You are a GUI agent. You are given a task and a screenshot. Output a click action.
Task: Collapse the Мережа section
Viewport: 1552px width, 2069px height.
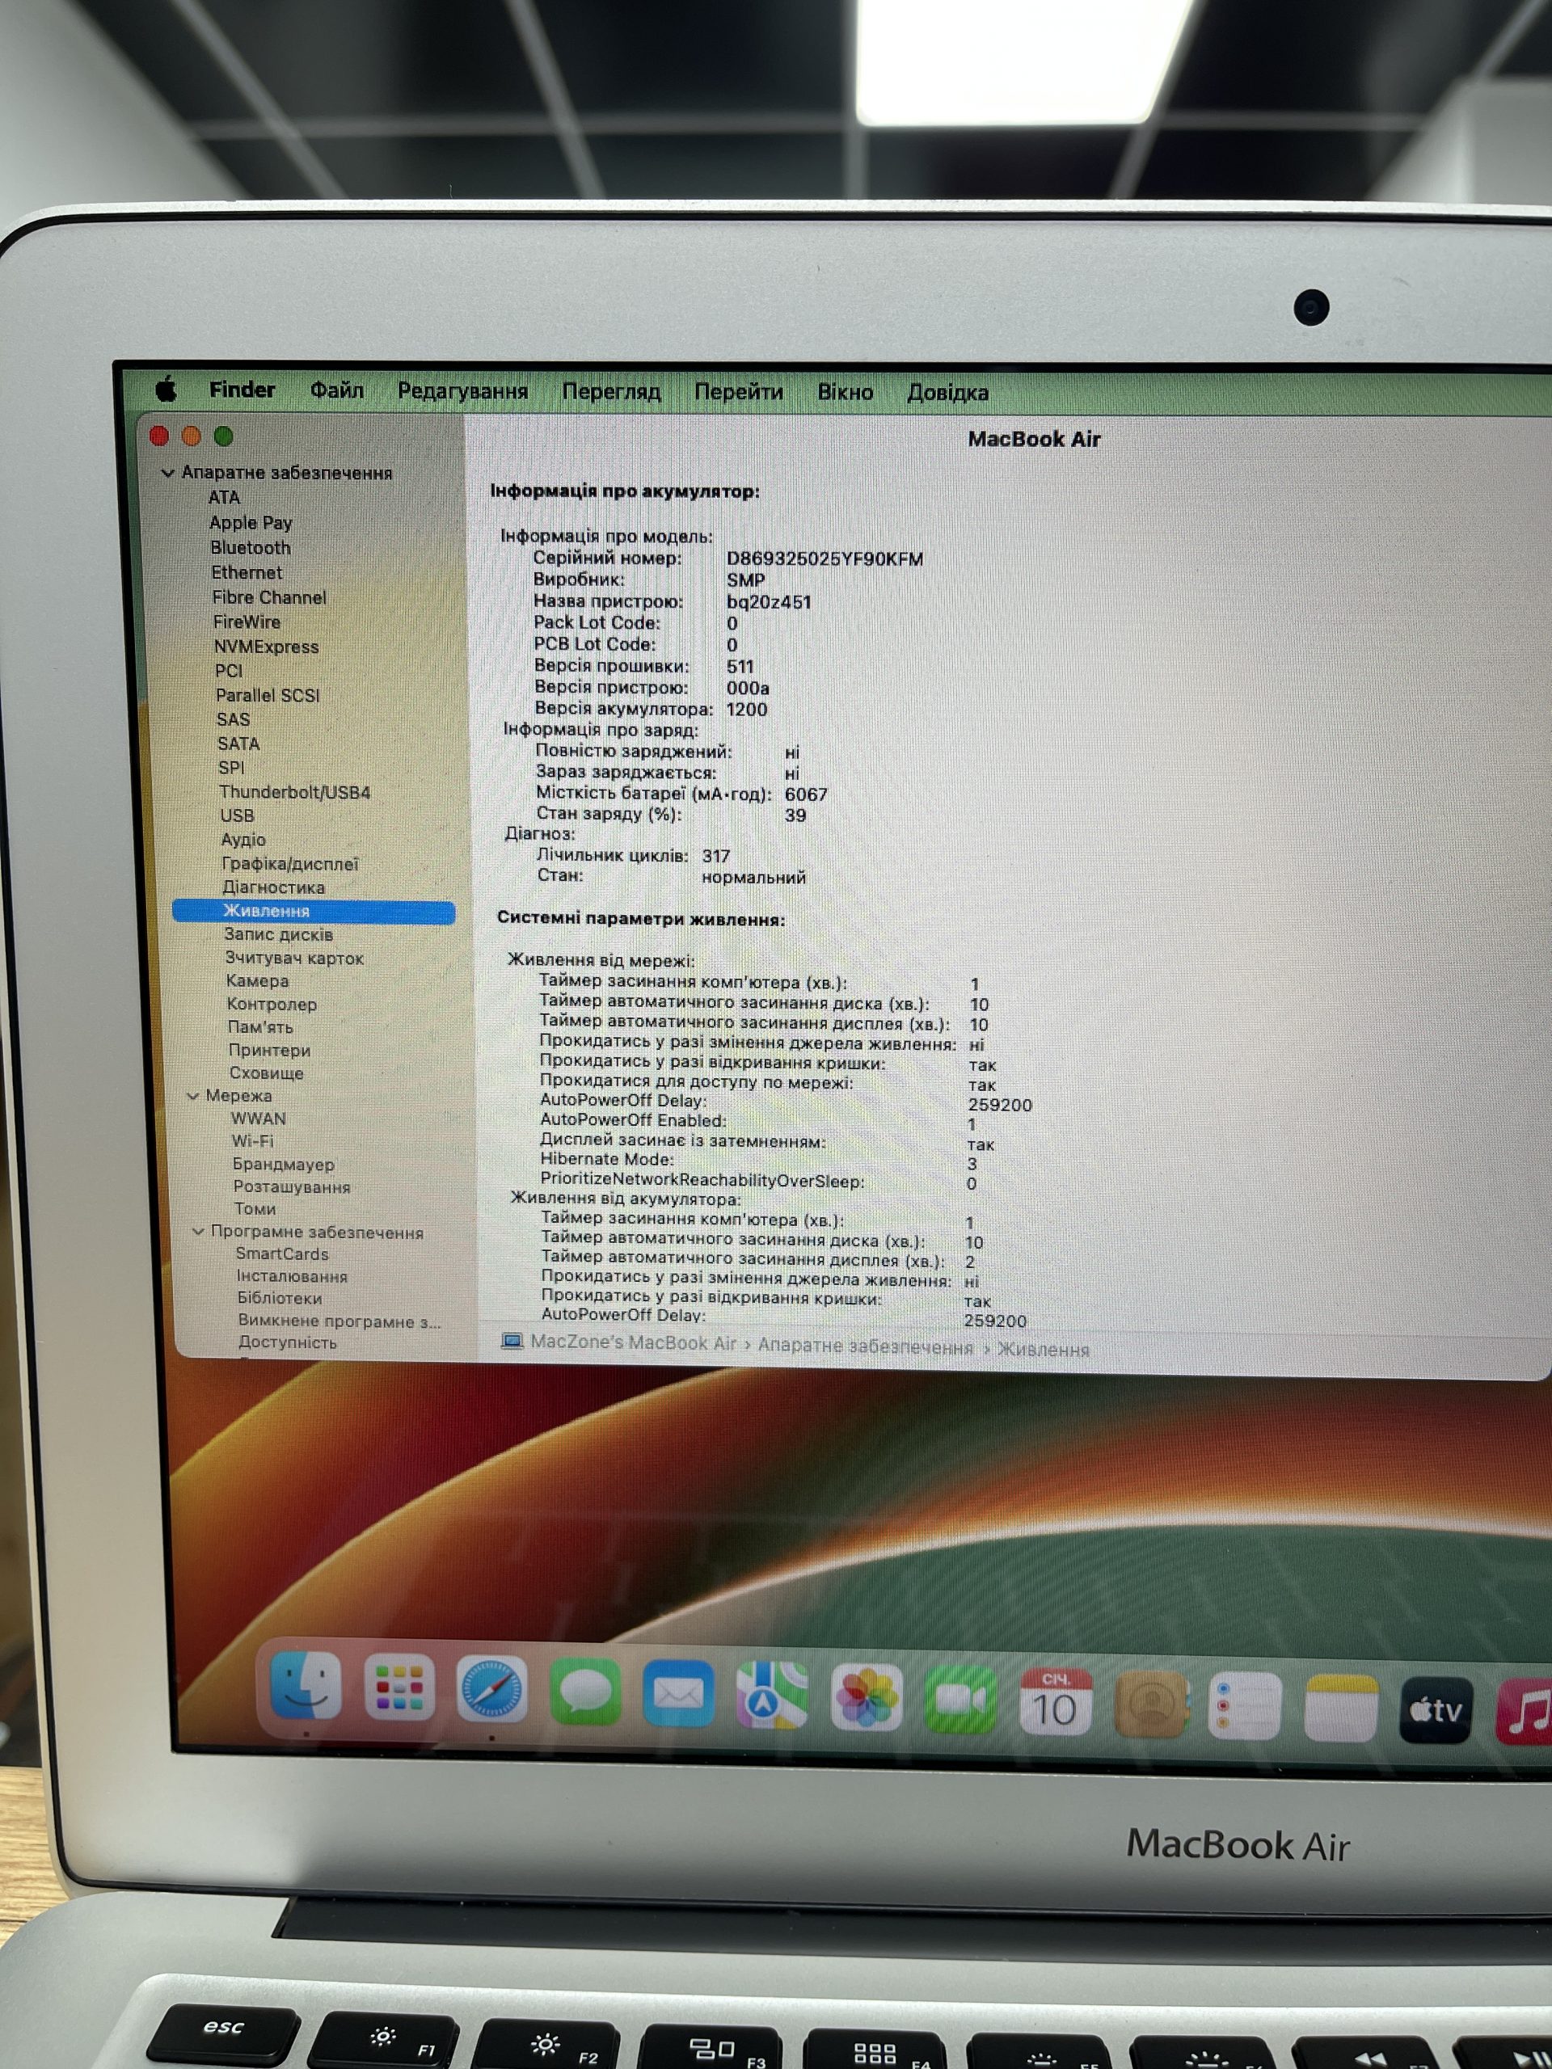192,1095
